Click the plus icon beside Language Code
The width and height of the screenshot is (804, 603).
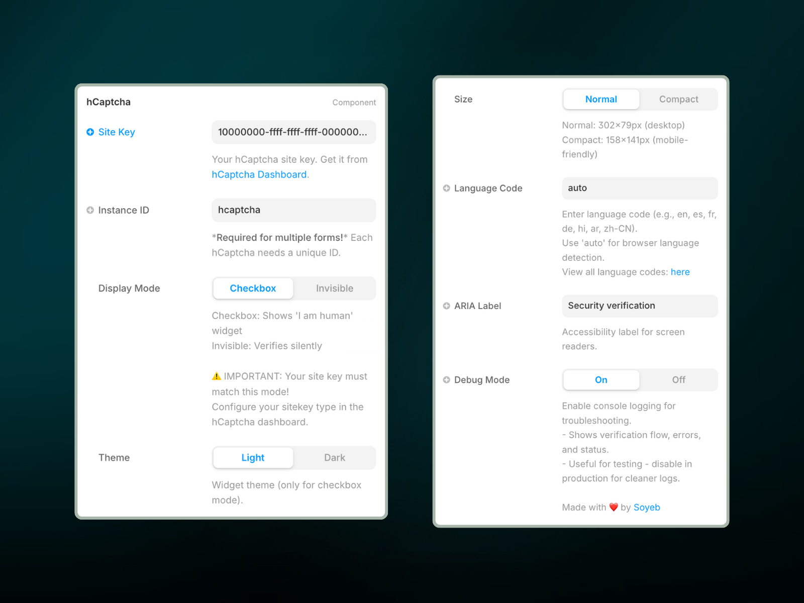tap(446, 188)
